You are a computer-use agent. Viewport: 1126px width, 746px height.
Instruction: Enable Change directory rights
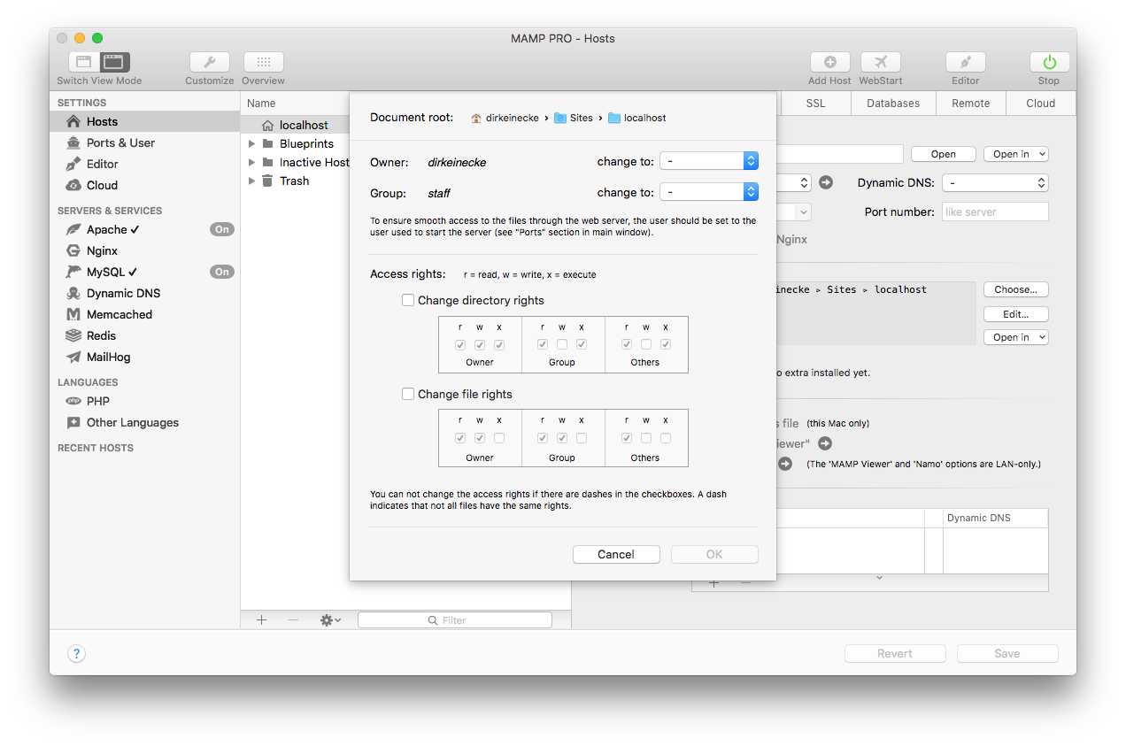click(408, 300)
